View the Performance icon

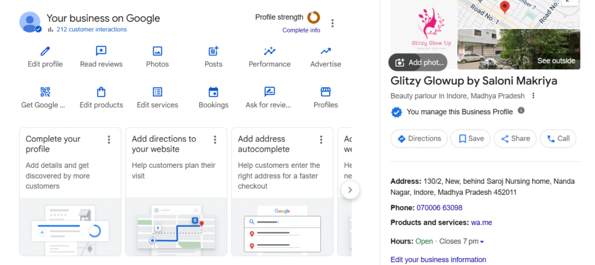(270, 51)
